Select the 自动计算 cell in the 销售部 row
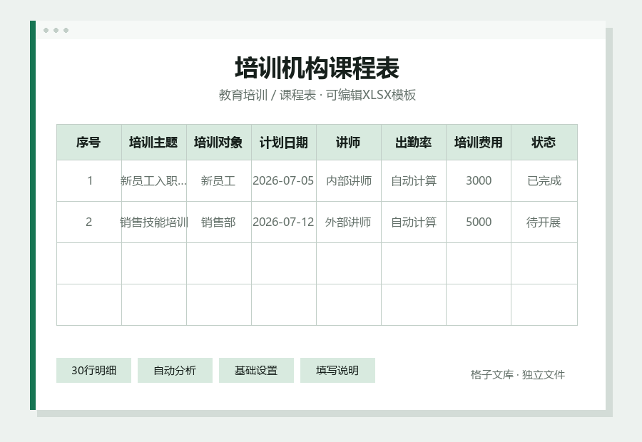 point(414,222)
